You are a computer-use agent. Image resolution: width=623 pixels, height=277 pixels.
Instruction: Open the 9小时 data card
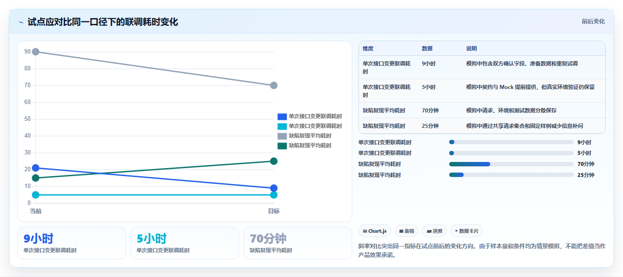[72, 243]
